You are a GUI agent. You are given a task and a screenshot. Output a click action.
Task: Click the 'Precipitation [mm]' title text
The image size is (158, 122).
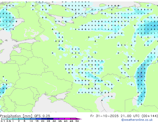tap(16, 116)
